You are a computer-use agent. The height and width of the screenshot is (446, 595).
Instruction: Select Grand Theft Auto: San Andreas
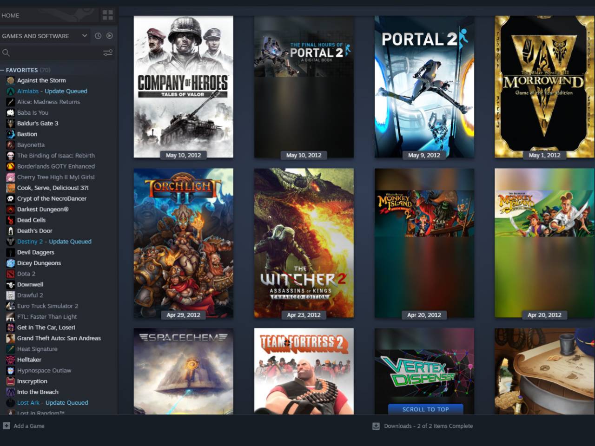pyautogui.click(x=59, y=338)
